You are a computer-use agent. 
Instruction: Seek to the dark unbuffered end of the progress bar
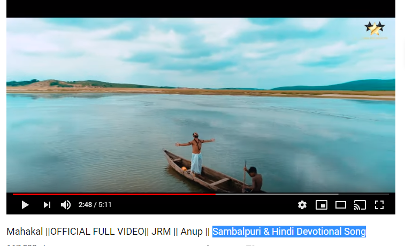(364, 194)
